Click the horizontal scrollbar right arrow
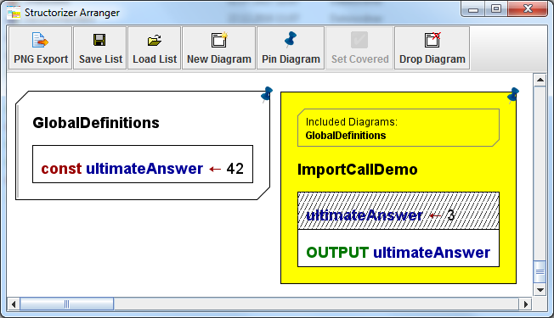This screenshot has width=554, height=318. [525, 304]
